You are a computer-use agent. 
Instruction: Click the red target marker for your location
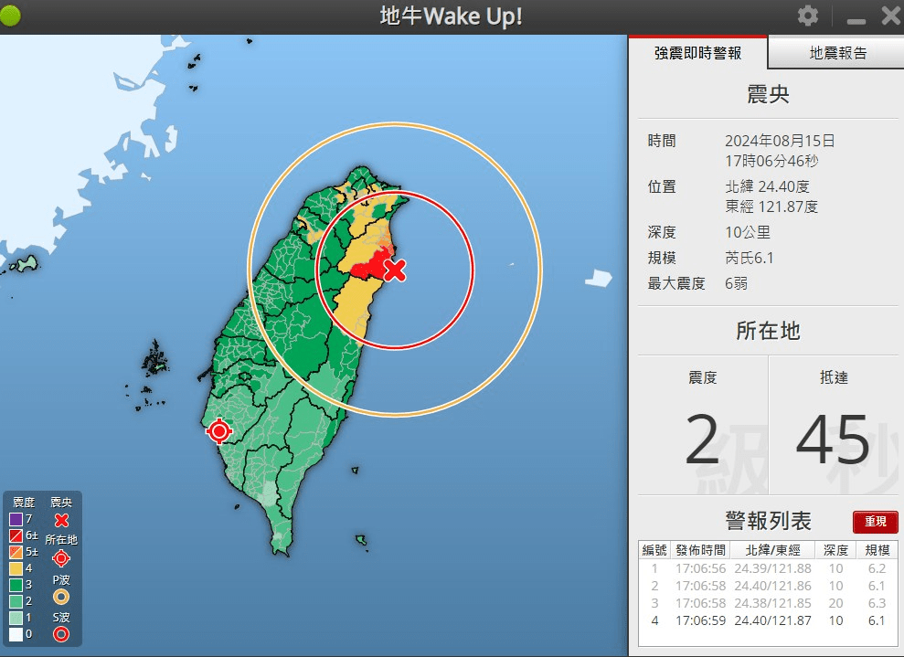tap(219, 430)
